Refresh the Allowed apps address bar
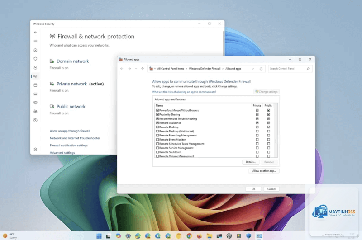 pos(261,69)
